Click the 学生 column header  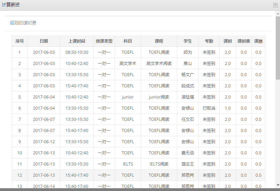tap(188, 41)
